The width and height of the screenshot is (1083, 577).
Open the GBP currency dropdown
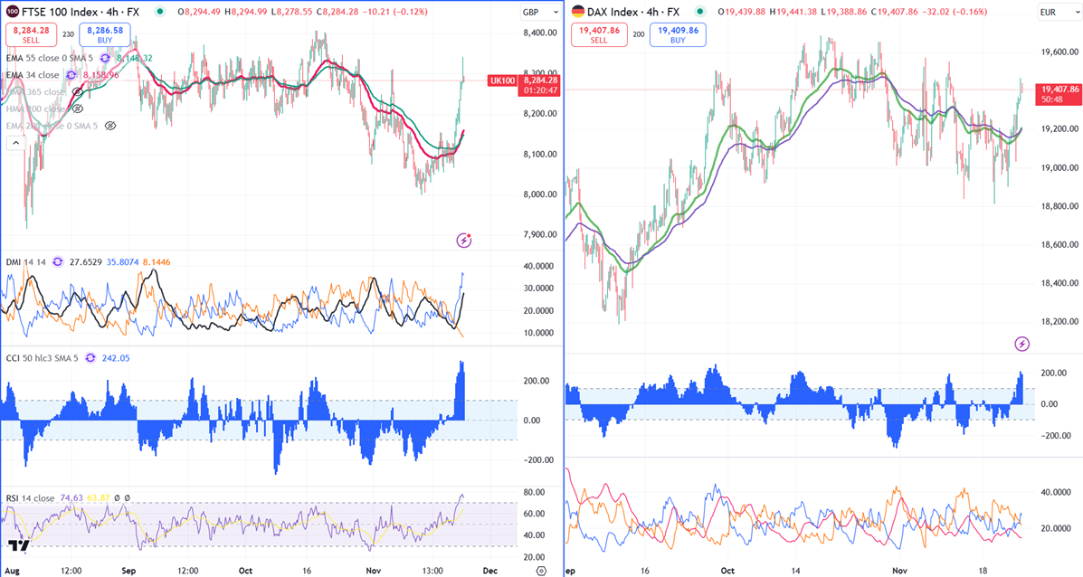pyautogui.click(x=540, y=12)
